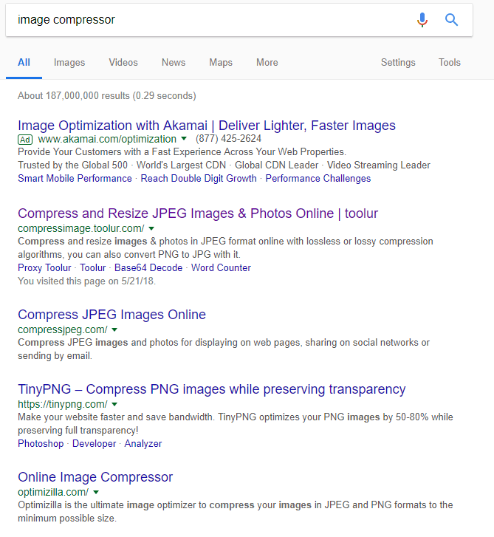The height and width of the screenshot is (537, 494).
Task: Open the Image Optimization with Akamai ad link
Action: tap(207, 126)
